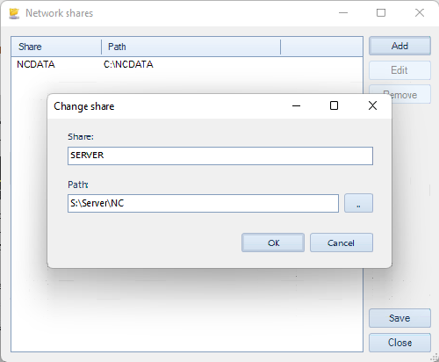Select the NCDATA share row
This screenshot has height=362, width=439.
tap(187, 64)
